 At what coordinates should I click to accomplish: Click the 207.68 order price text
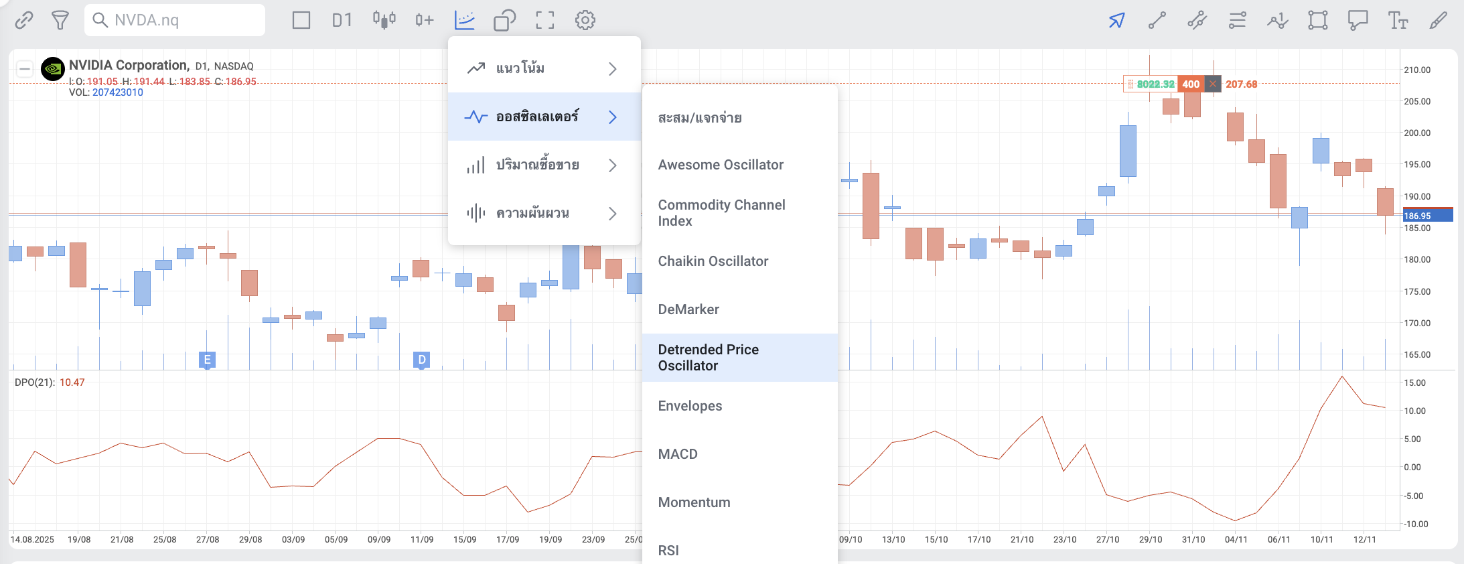(1241, 84)
